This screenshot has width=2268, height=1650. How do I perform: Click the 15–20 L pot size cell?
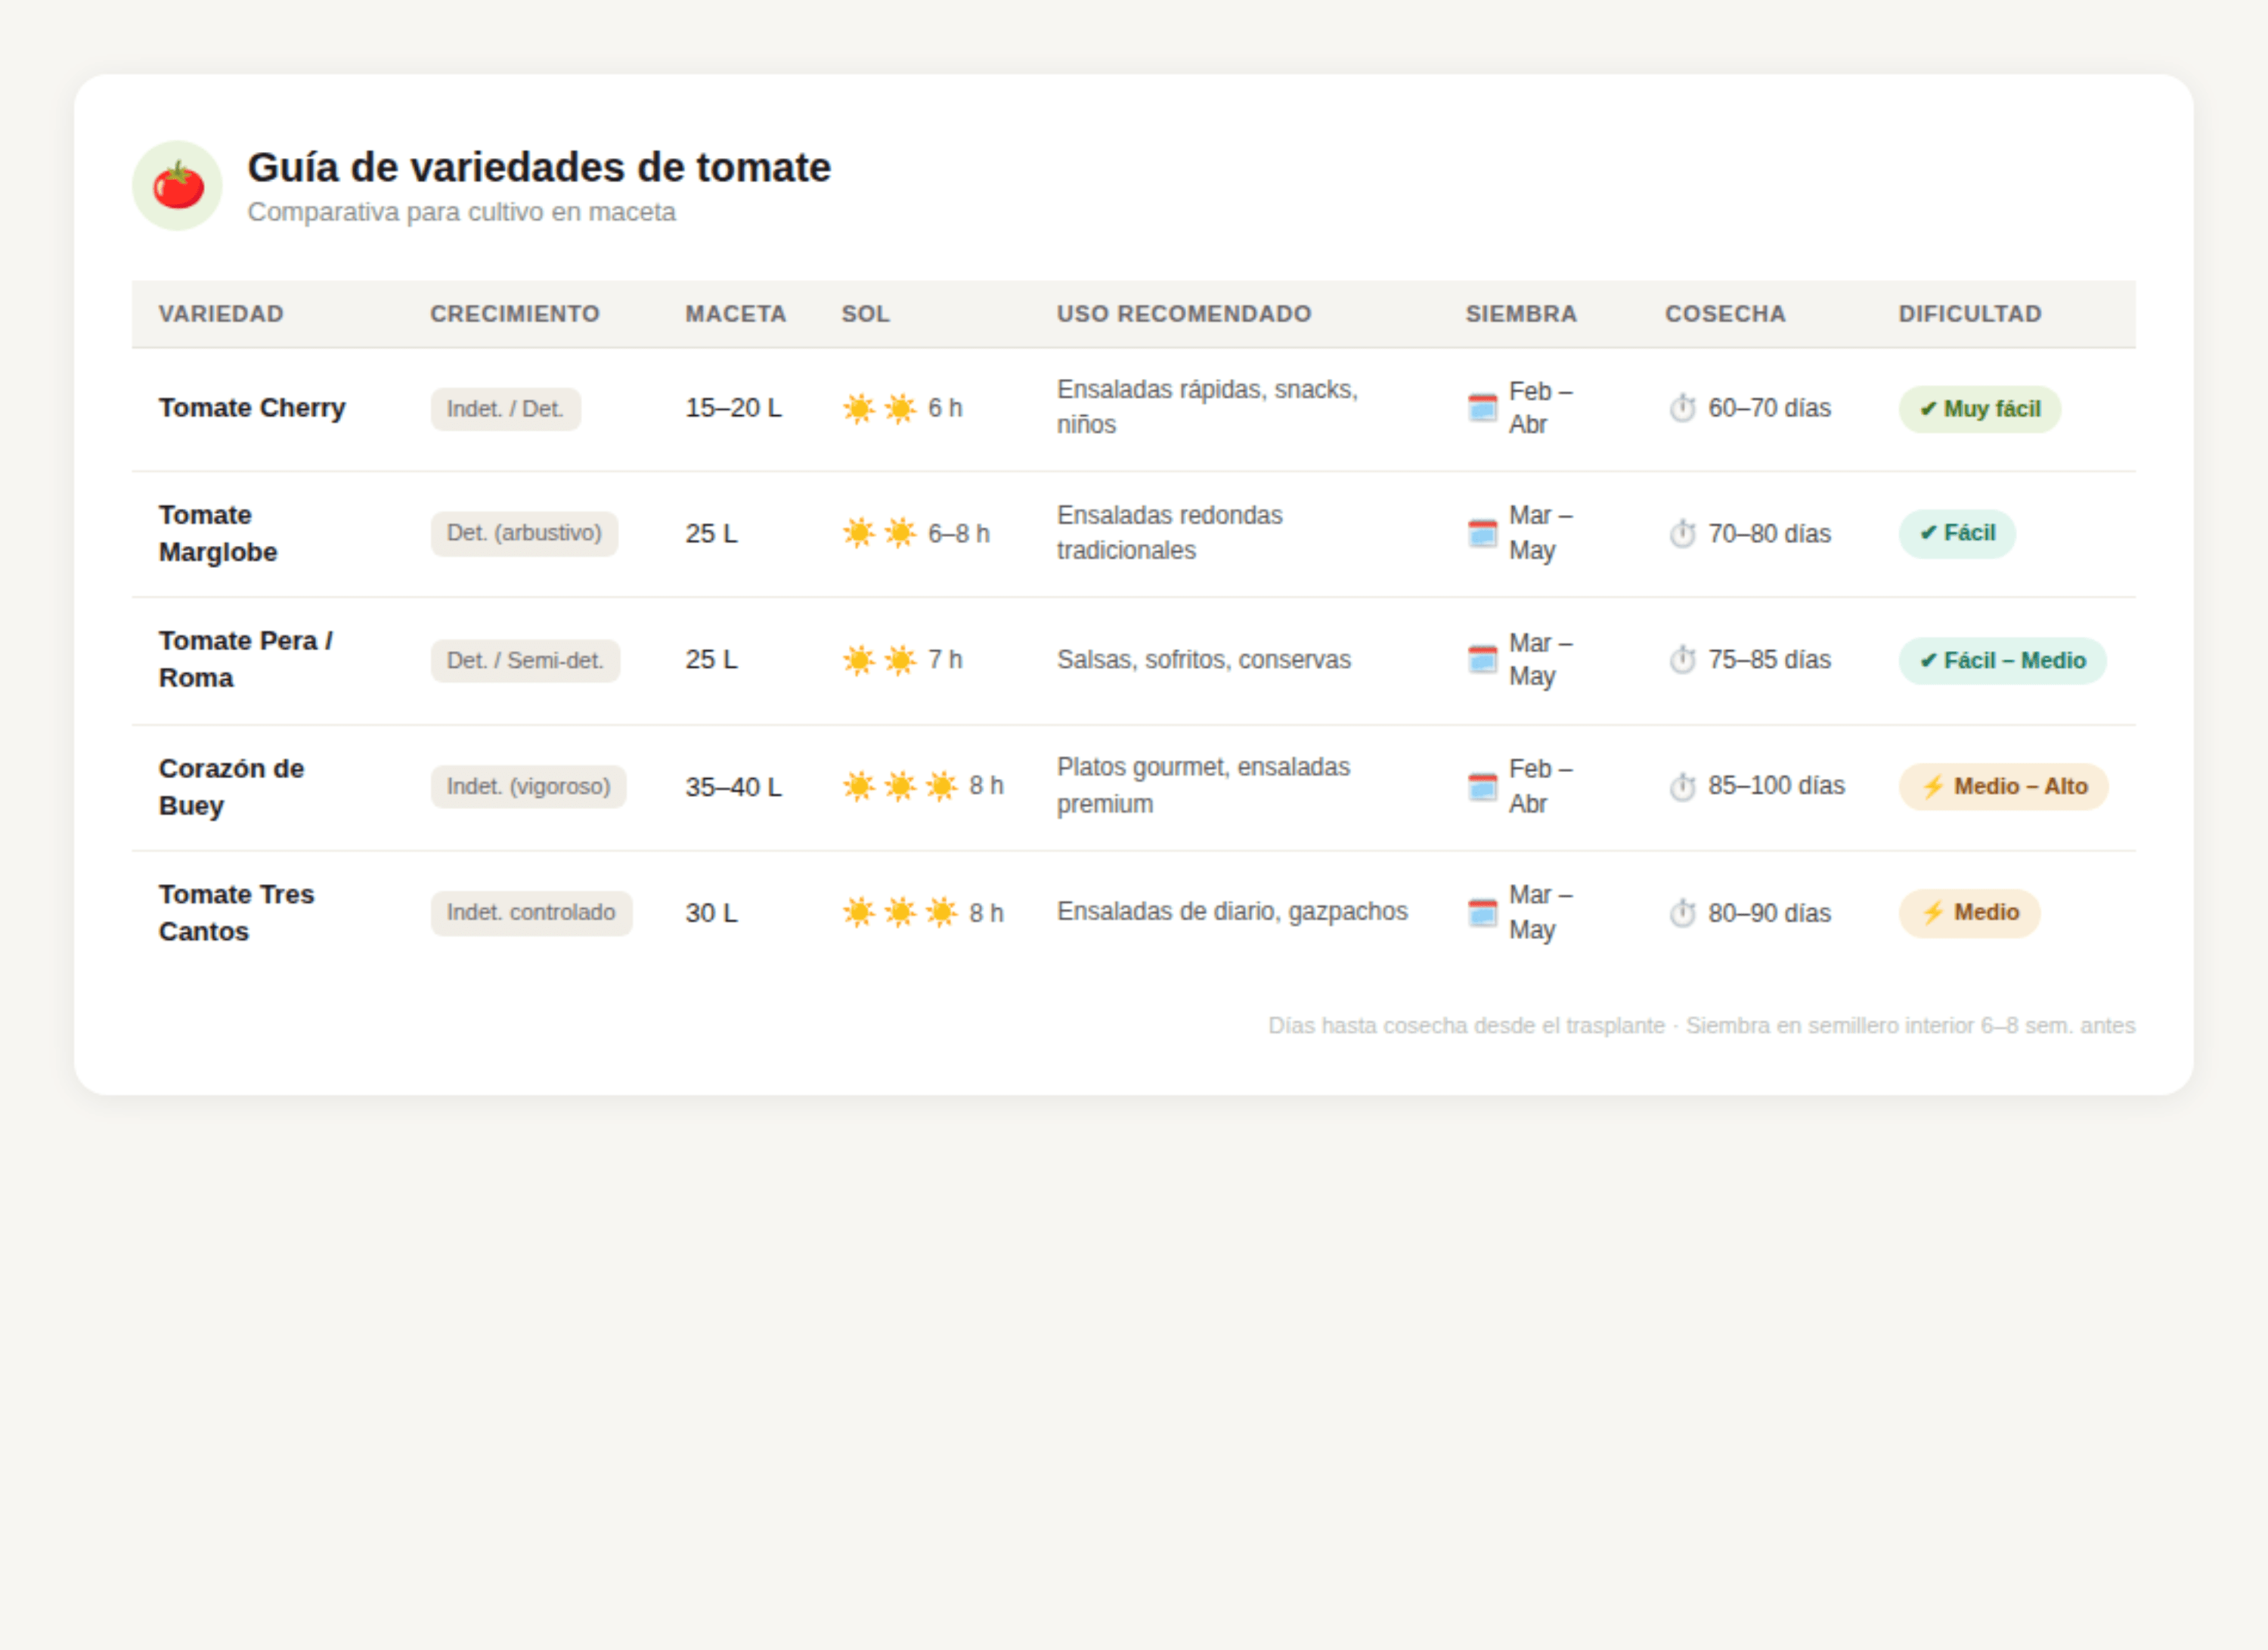click(x=734, y=408)
